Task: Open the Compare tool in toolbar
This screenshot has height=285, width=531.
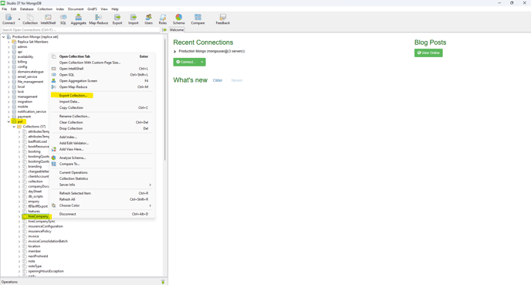Action: coord(198,19)
